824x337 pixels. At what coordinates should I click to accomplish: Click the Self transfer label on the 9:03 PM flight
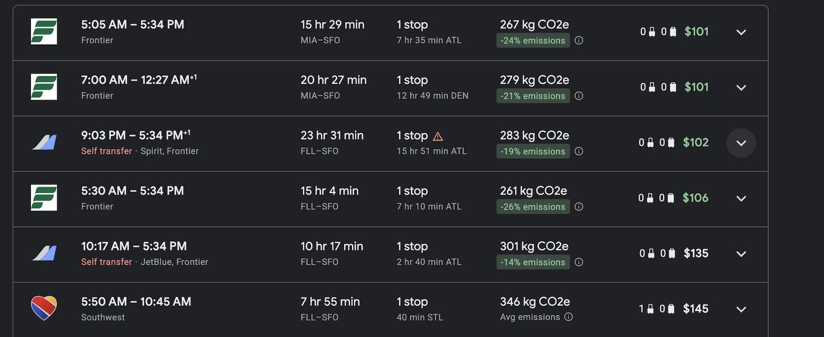[107, 151]
